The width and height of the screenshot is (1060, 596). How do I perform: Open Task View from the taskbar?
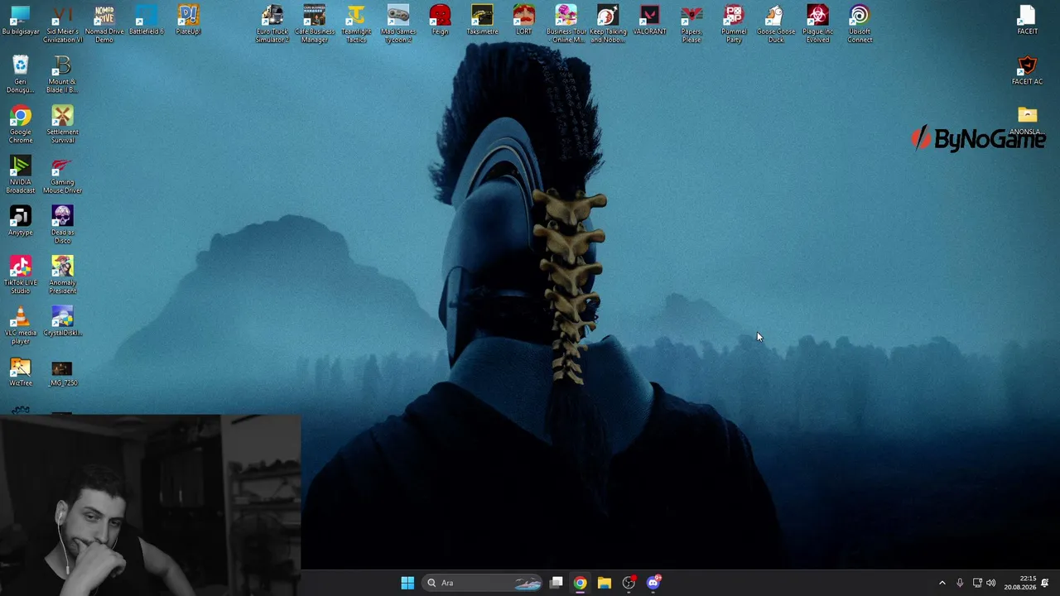tap(556, 583)
